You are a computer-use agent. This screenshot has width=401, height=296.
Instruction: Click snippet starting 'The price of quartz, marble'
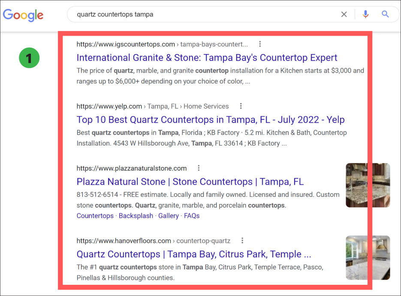pyautogui.click(x=220, y=76)
